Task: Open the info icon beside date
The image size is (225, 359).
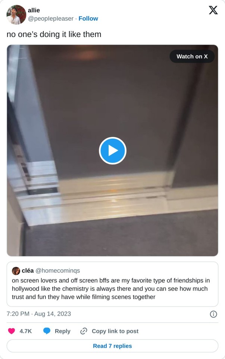Action: click(213, 314)
